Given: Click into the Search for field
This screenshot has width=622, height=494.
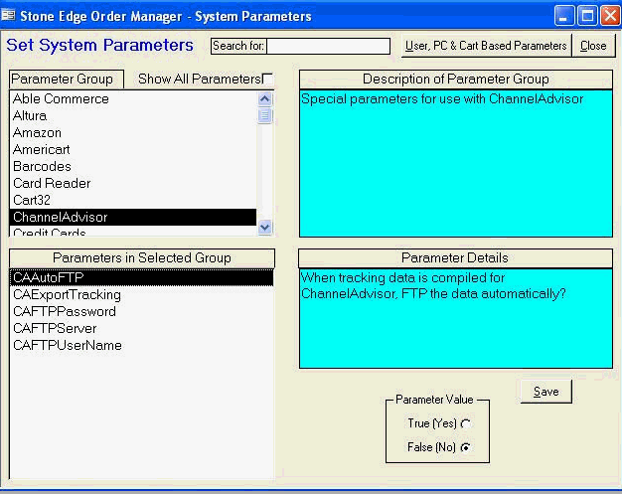Looking at the screenshot, I should [329, 46].
